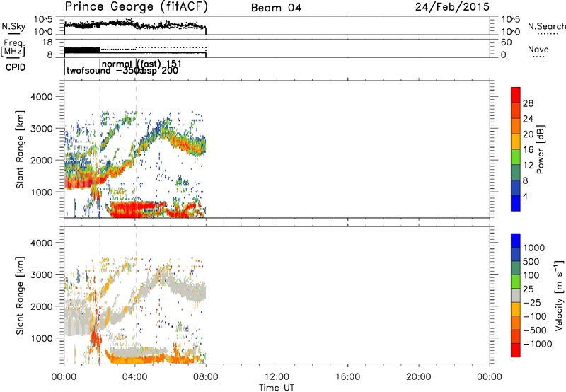Pick the red swatch above 28 dB
The image size is (566, 392).
tap(516, 96)
